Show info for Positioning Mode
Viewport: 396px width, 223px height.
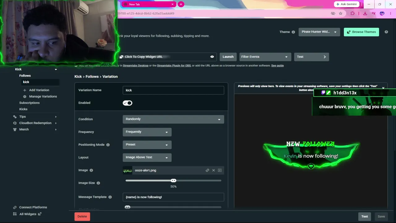click(108, 145)
